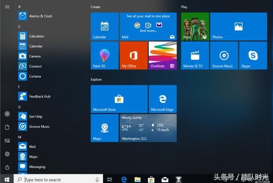Launch the Skype tile
Screen dimensions: 273x183
(253, 55)
